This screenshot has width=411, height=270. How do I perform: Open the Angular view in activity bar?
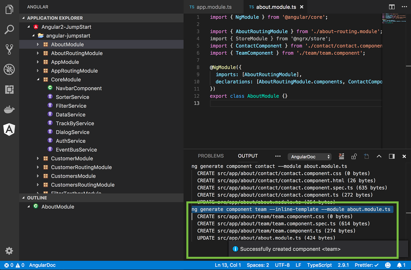tap(9, 129)
